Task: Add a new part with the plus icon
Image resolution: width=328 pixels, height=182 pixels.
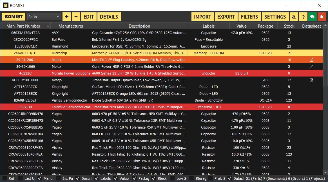Action: pos(66,16)
